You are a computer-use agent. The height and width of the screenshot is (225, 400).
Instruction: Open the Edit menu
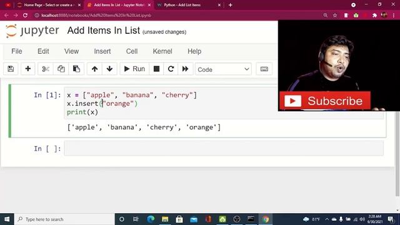pos(43,51)
